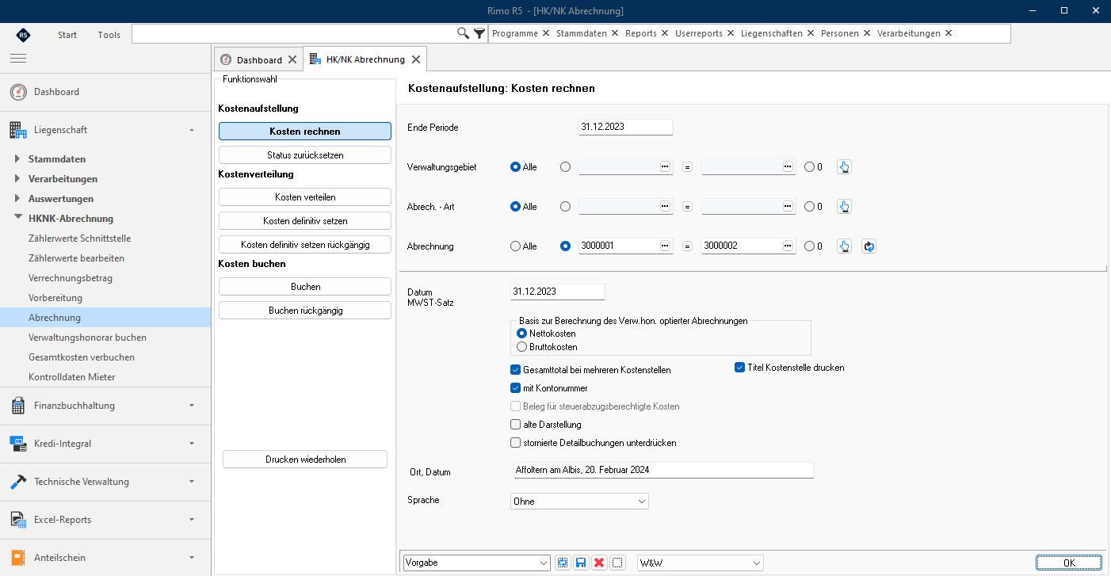This screenshot has height=576, width=1111.
Task: Select the Bruttokosten radio button
Action: coord(521,347)
